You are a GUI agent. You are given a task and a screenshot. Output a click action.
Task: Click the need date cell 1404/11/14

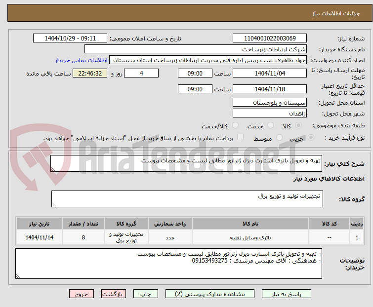pyautogui.click(x=39, y=237)
